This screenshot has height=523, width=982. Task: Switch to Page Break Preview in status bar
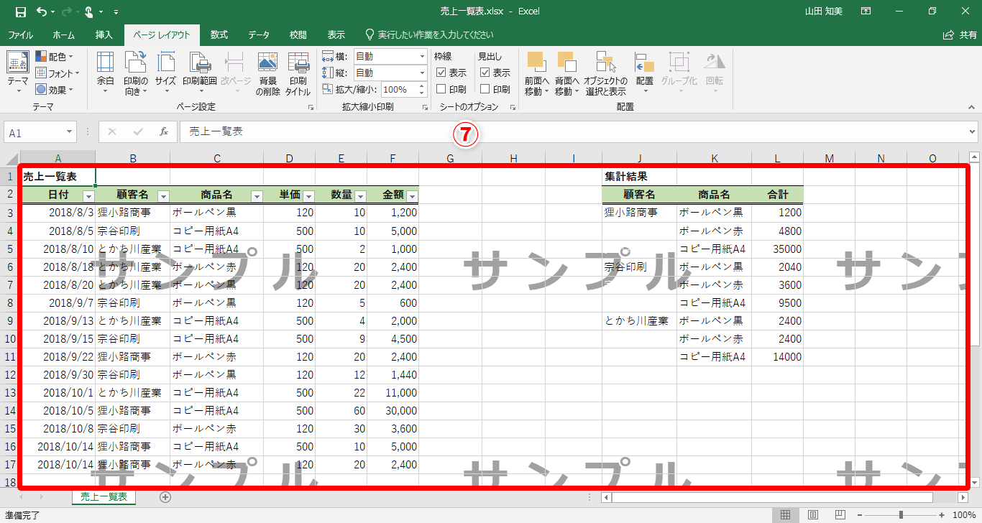point(840,515)
